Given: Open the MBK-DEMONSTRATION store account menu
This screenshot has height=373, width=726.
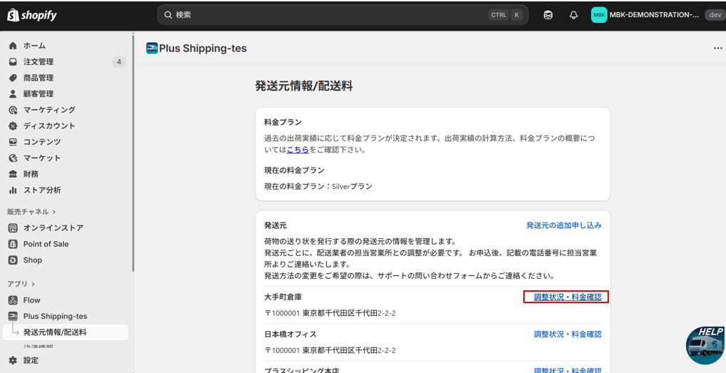Looking at the screenshot, I should pos(654,15).
